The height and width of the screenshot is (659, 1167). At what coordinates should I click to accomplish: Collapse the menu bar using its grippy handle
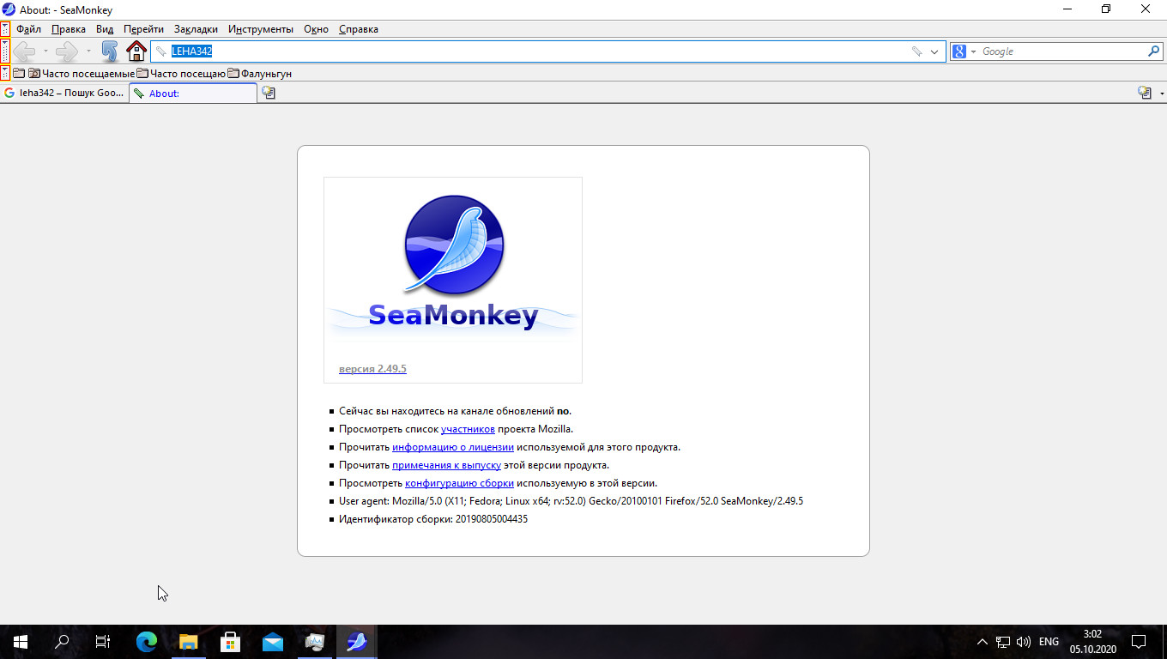5,29
